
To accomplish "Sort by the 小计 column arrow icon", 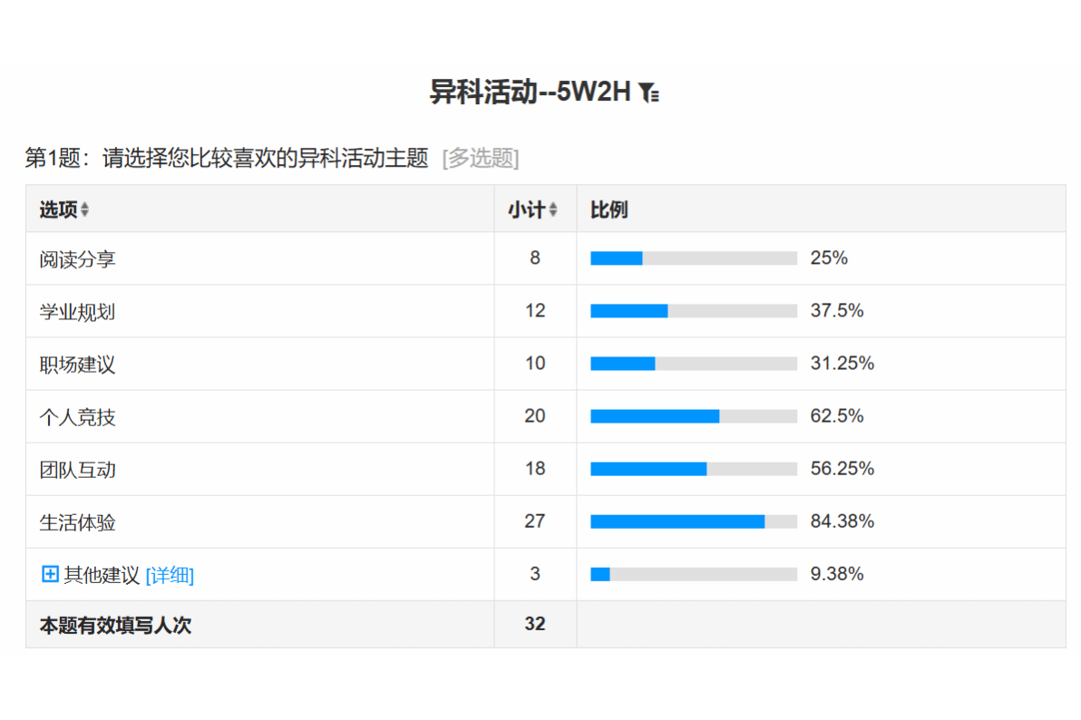I will [x=553, y=209].
